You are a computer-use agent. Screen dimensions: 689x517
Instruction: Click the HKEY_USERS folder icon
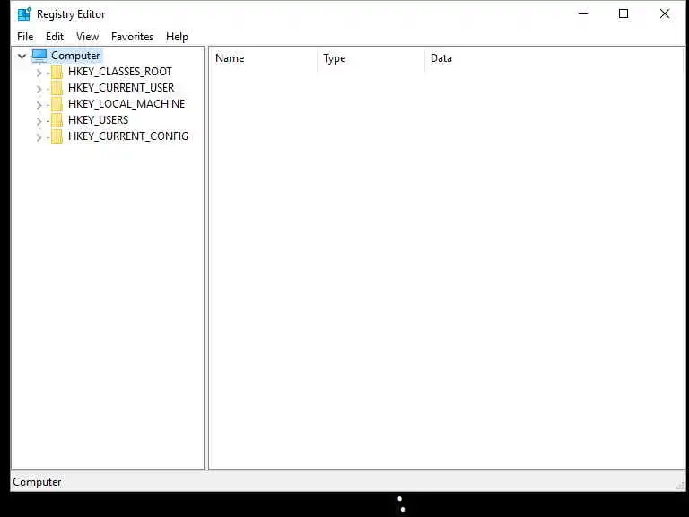click(57, 120)
